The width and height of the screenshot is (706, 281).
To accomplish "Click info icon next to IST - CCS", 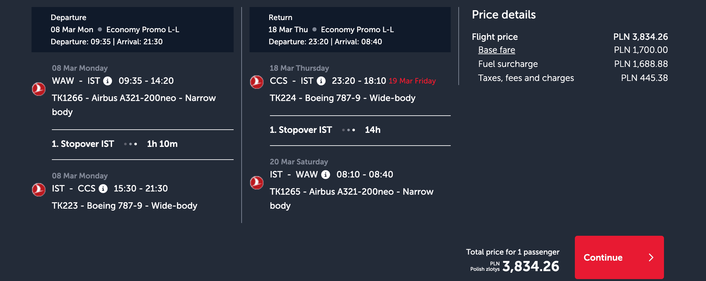I will tap(103, 189).
